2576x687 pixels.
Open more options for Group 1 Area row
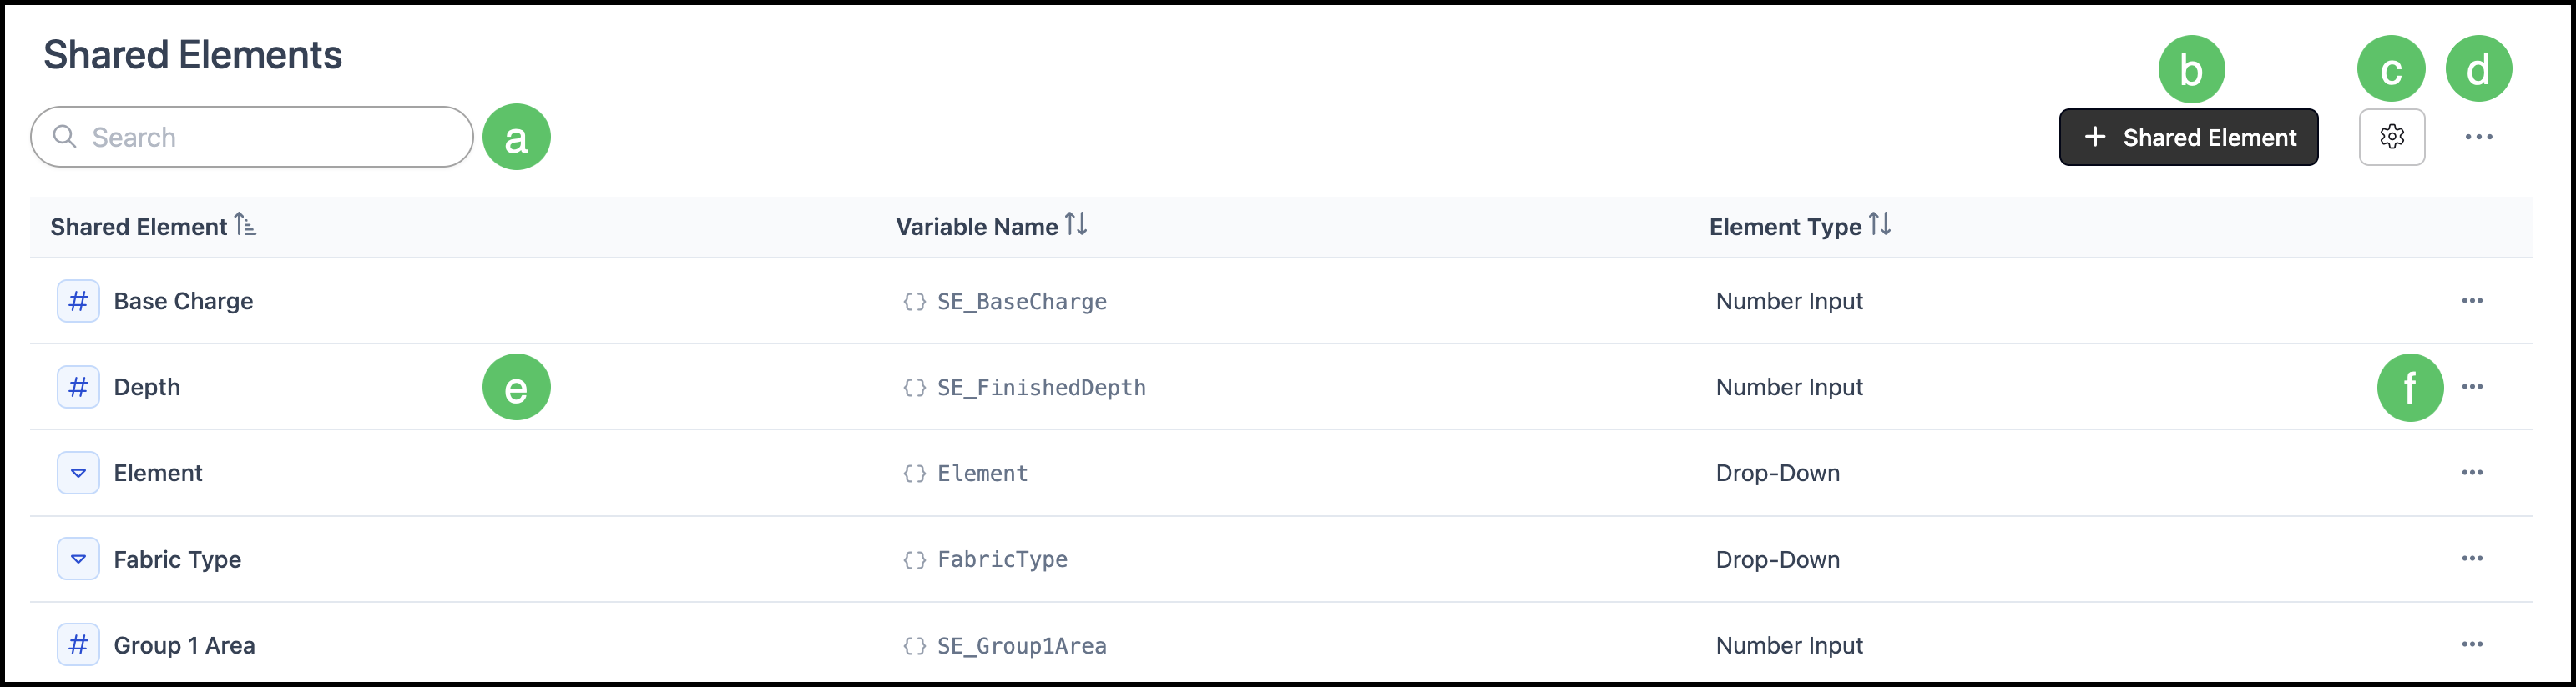point(2472,644)
